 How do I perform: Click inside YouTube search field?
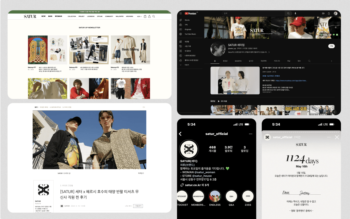click(253, 13)
